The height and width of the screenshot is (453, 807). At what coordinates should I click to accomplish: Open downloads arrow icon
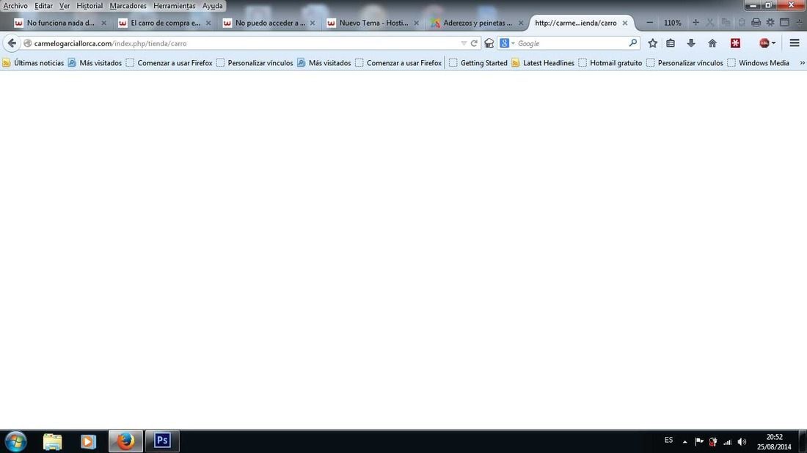tap(691, 43)
